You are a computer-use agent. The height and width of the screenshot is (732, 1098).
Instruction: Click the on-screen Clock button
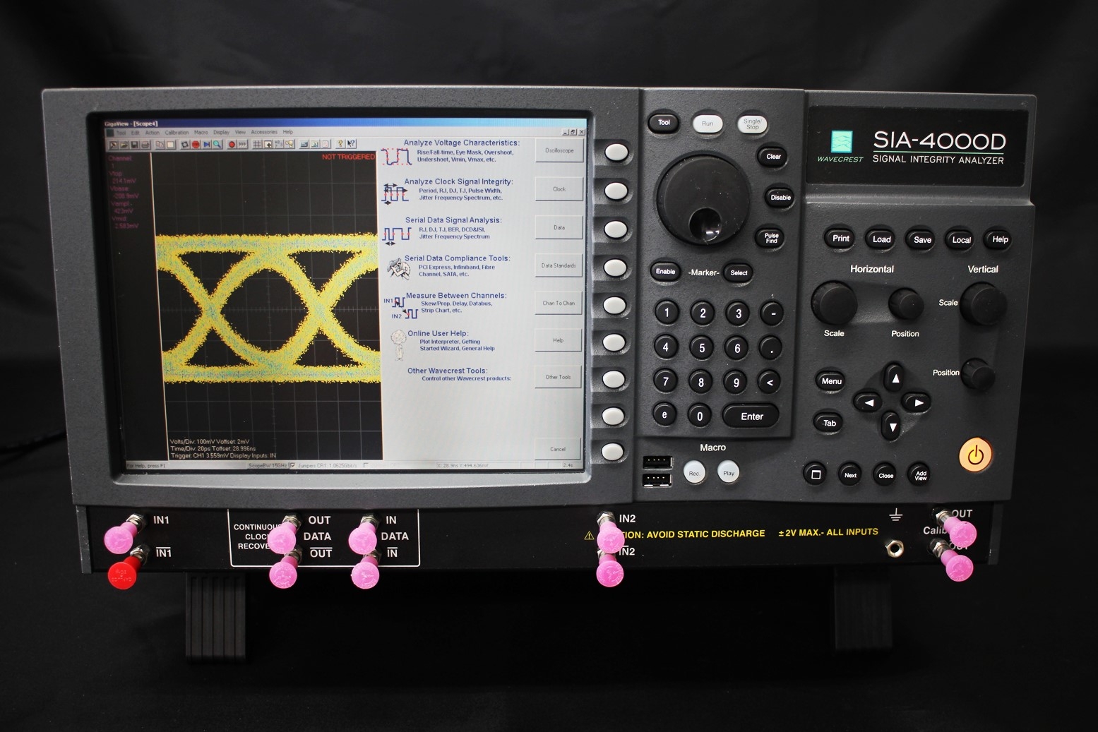(x=559, y=189)
